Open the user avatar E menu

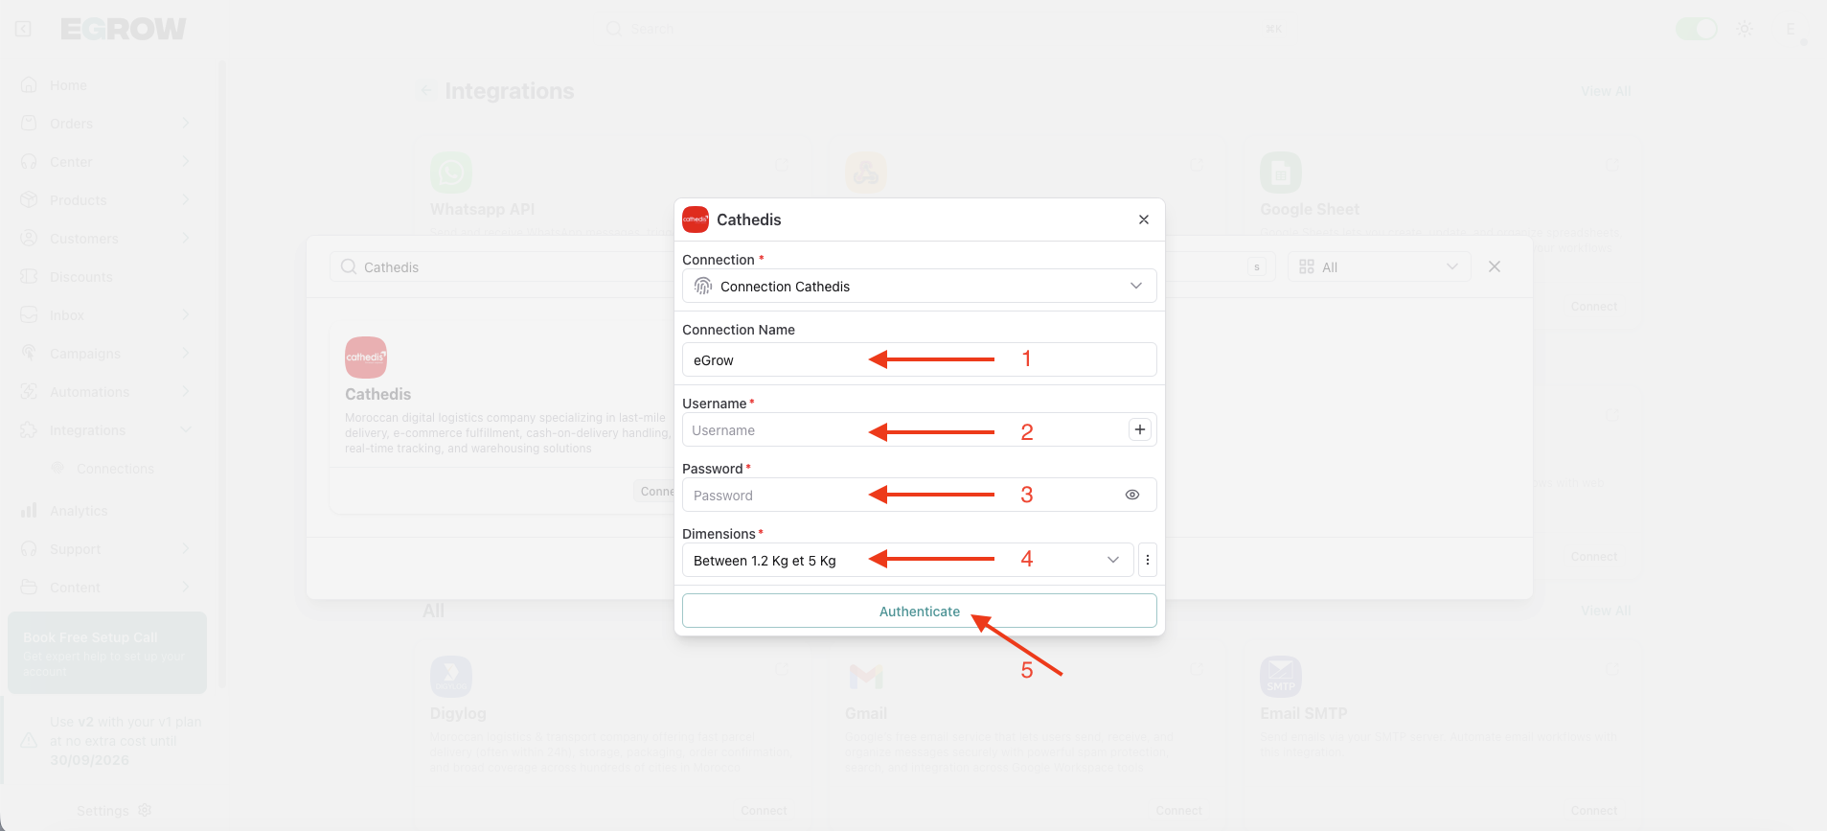(x=1790, y=29)
